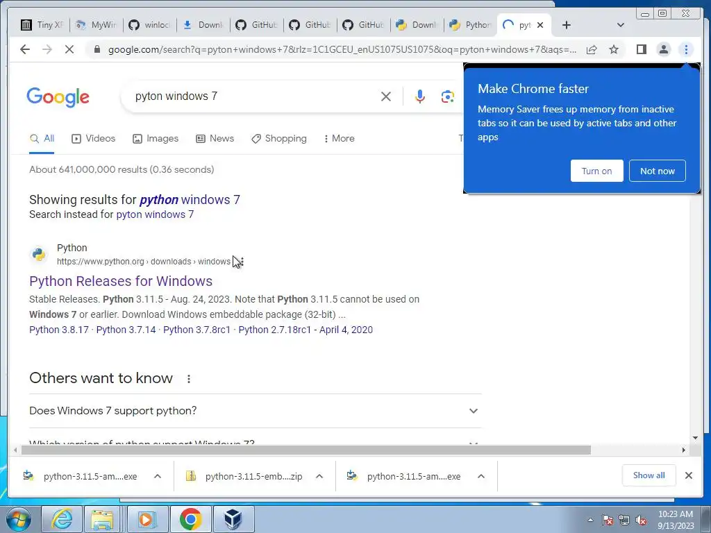The height and width of the screenshot is (533, 711).
Task: Select the All search filter
Action: coord(42,139)
